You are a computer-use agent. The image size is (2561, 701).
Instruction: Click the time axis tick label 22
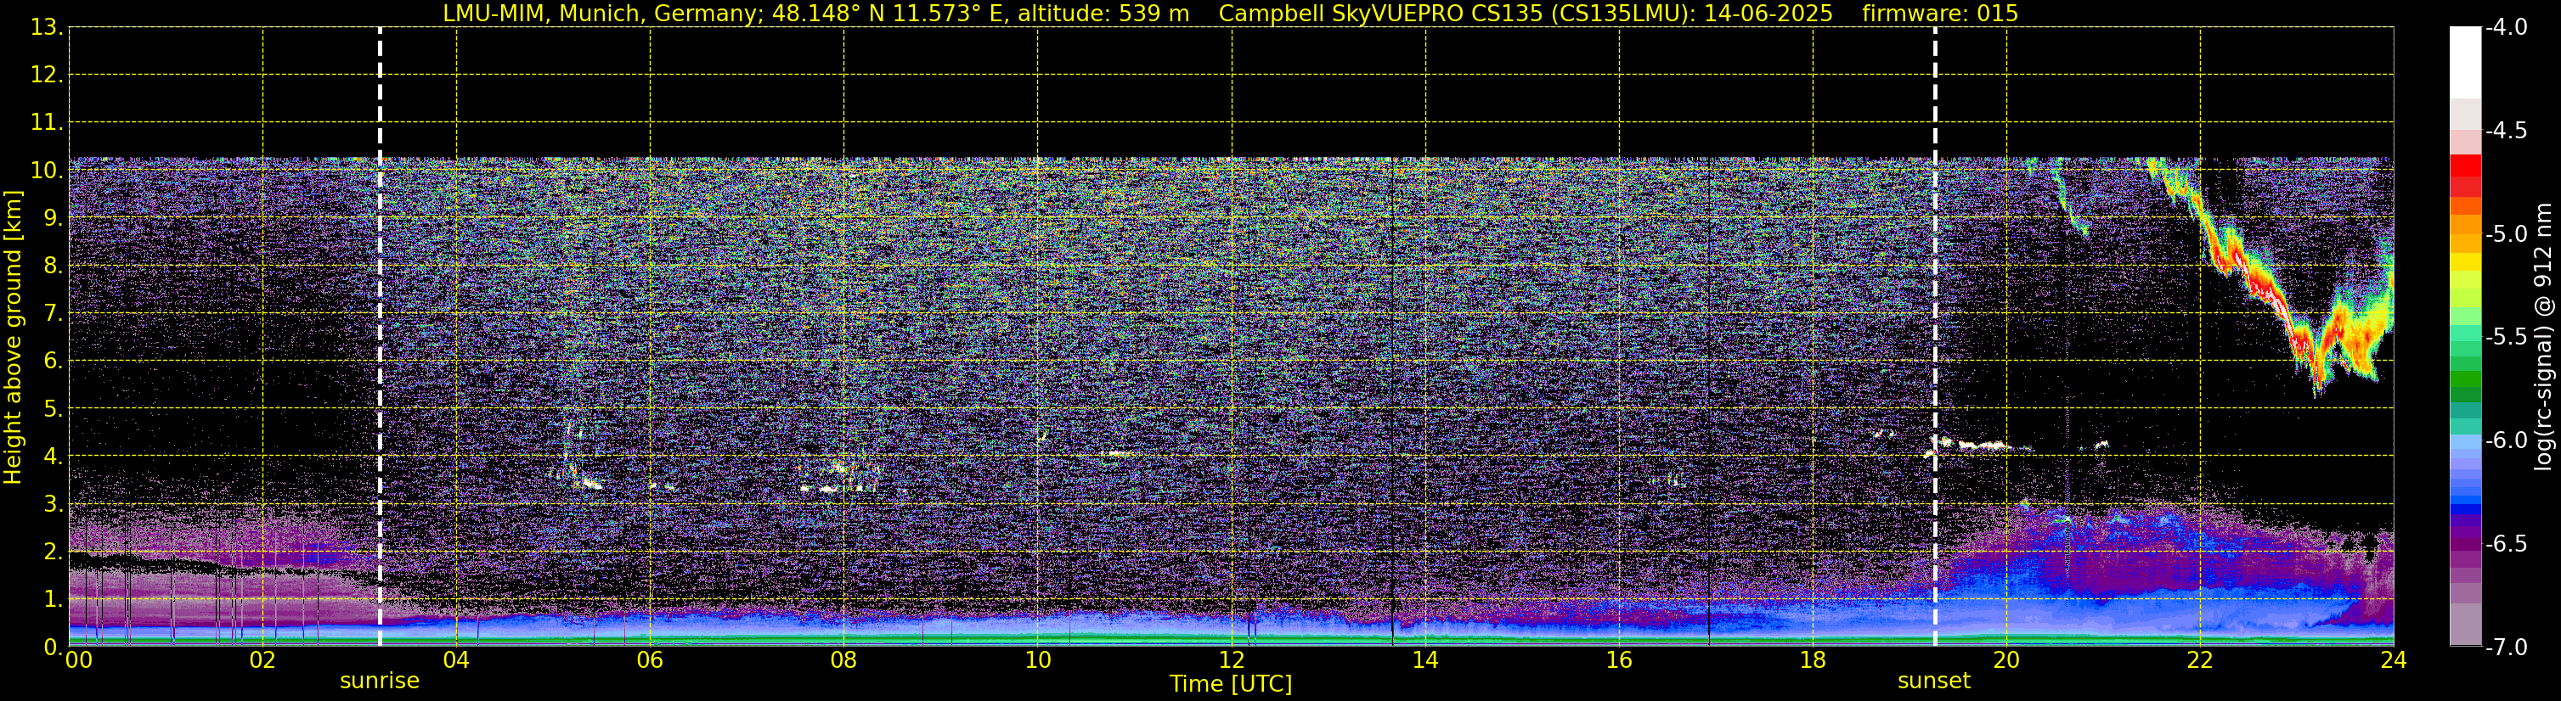(x=2200, y=660)
